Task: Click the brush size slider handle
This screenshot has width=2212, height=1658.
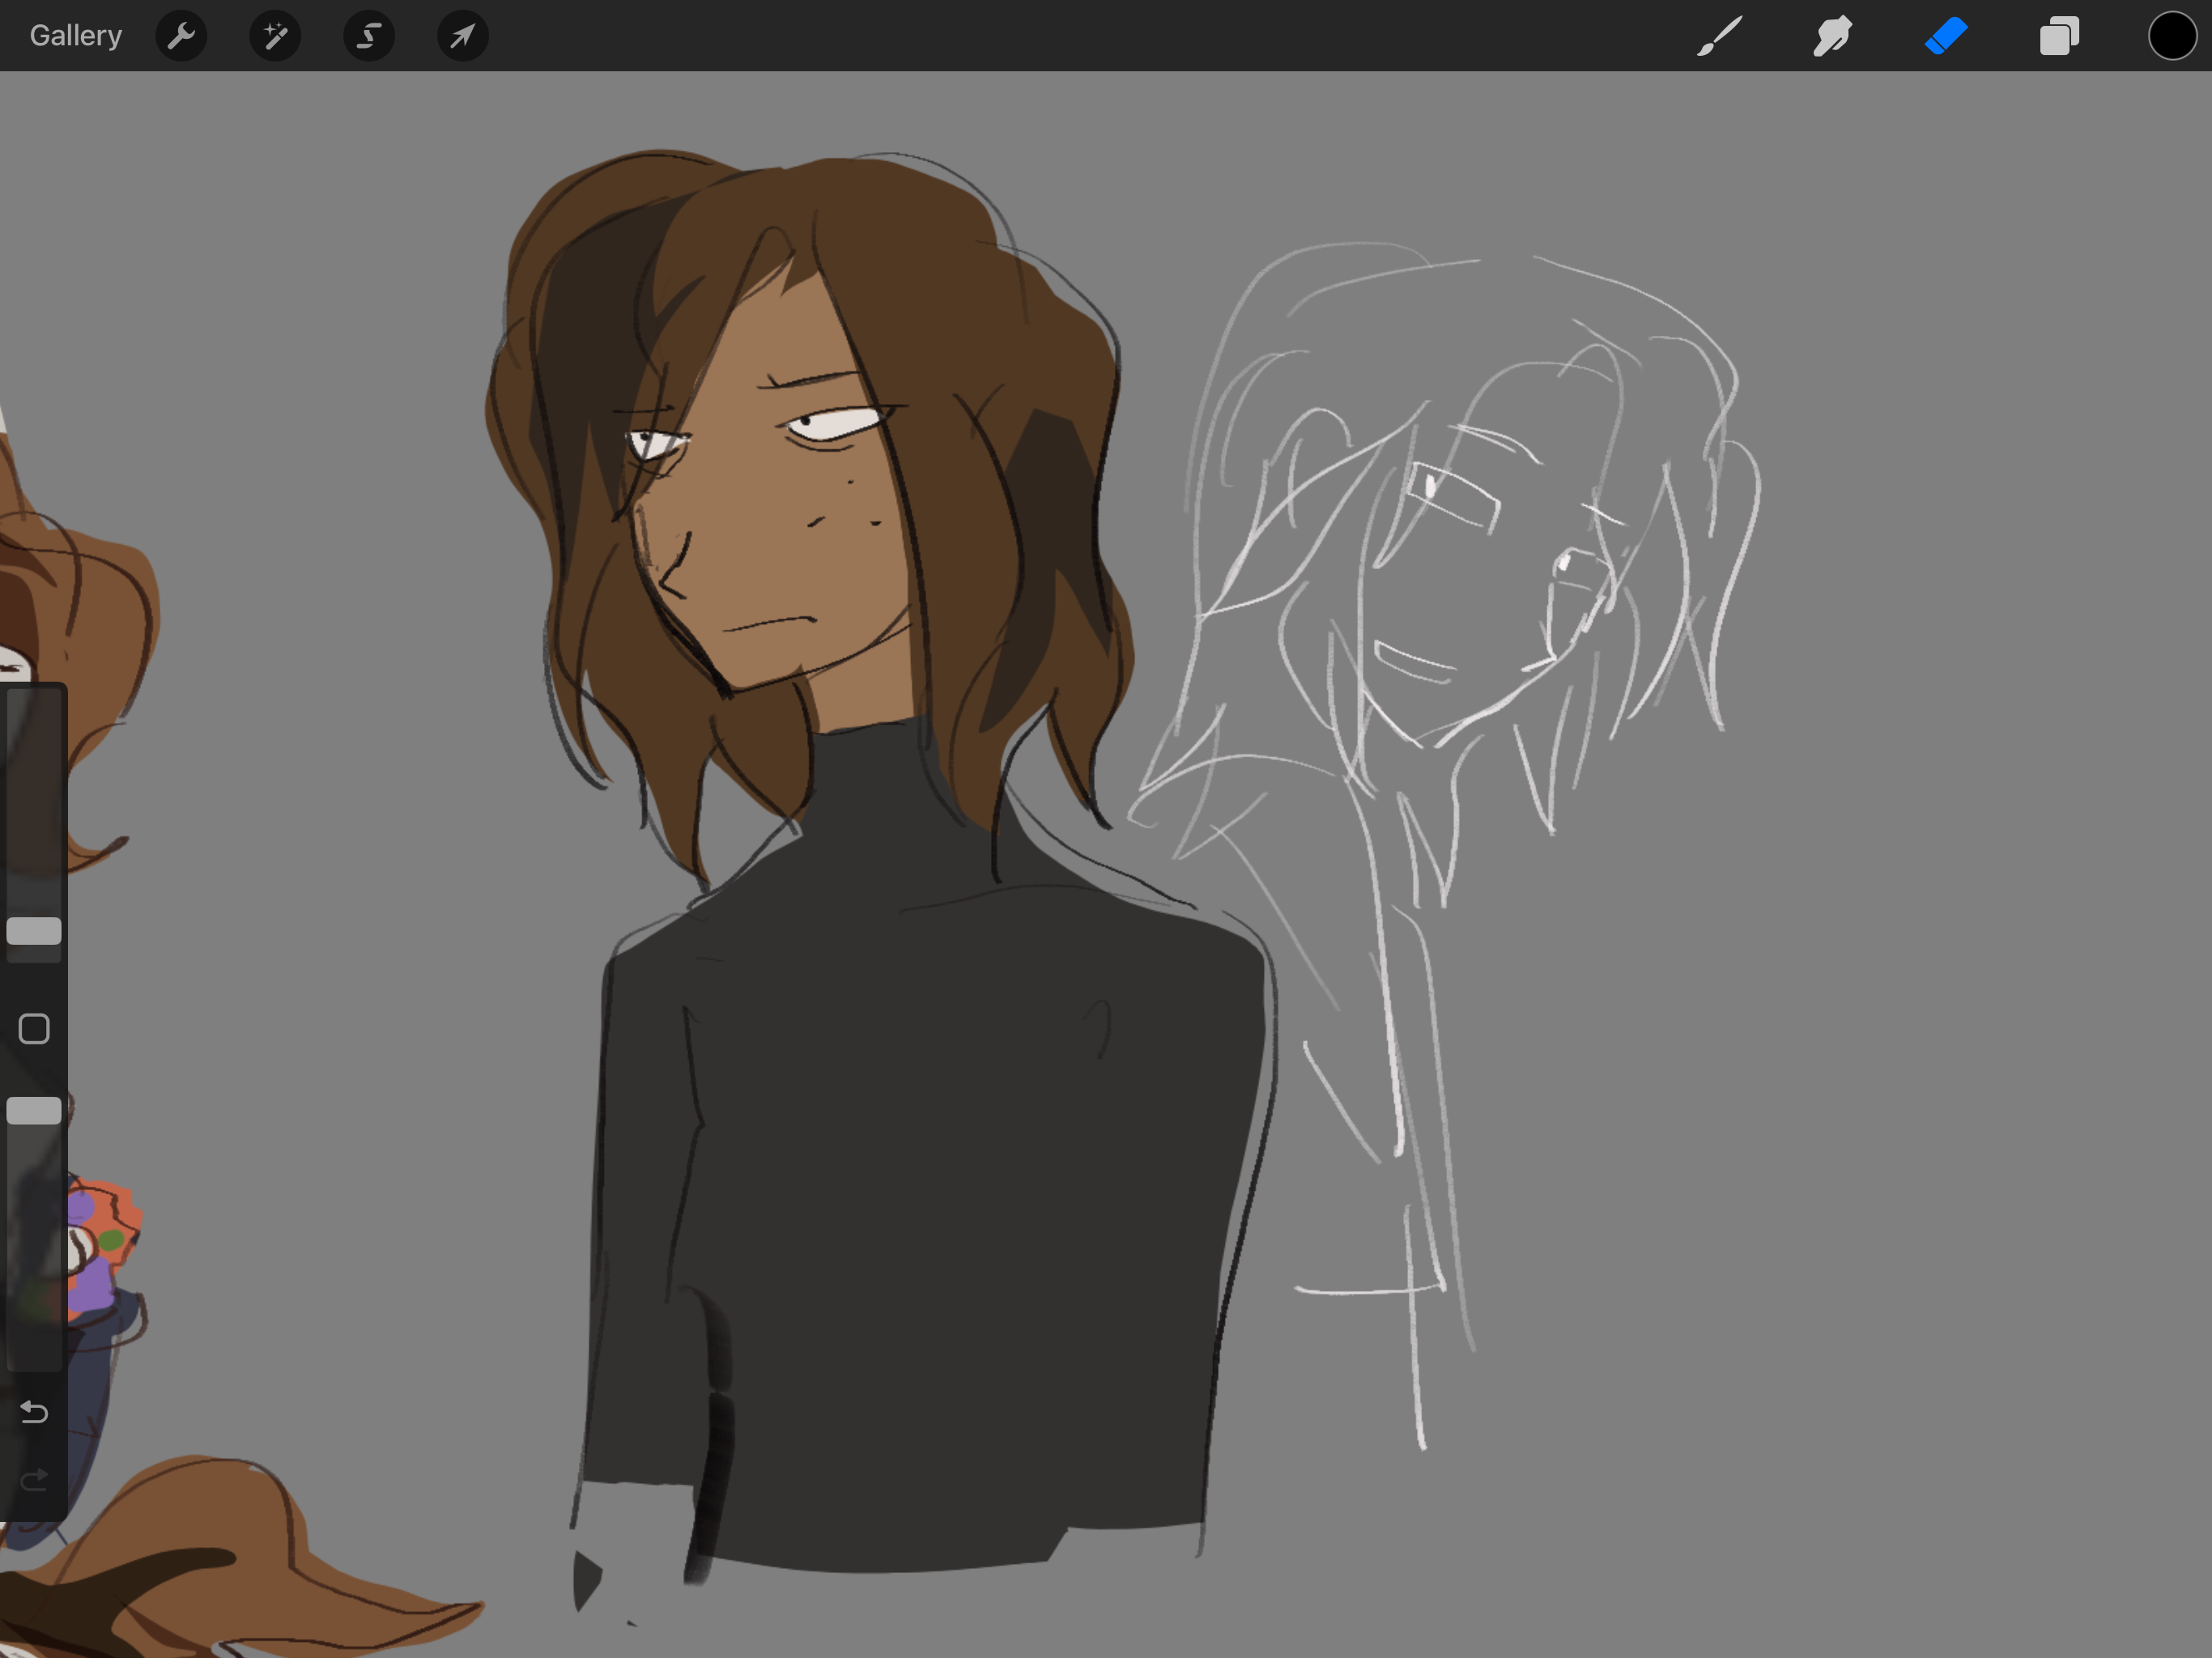Action: [34, 931]
